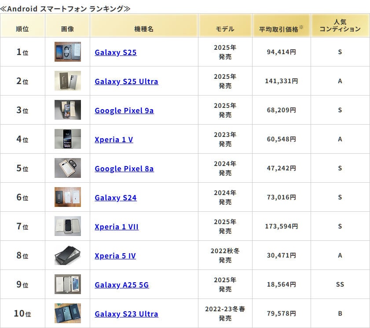Open the Google Pixel 9a link
The width and height of the screenshot is (370, 328).
coord(124,111)
